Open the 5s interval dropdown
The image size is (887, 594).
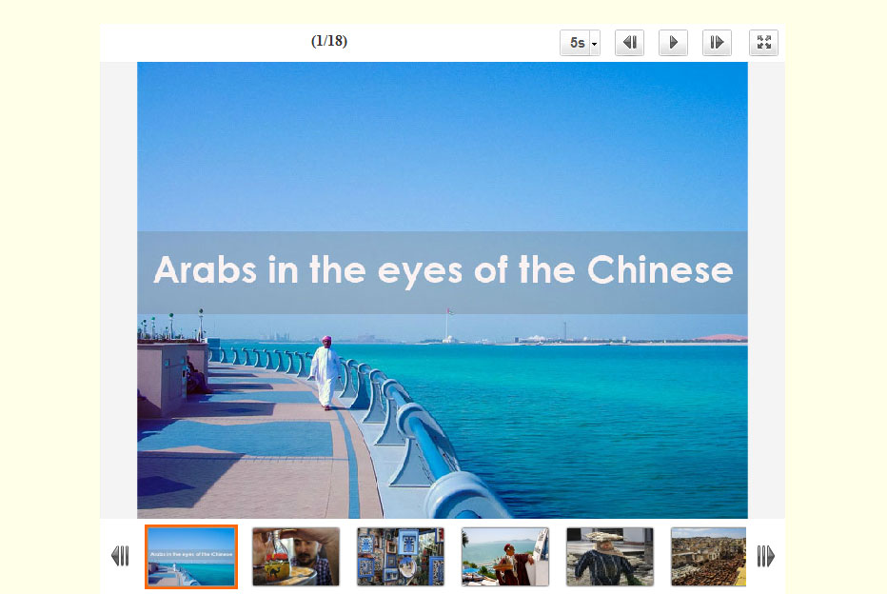pos(580,43)
